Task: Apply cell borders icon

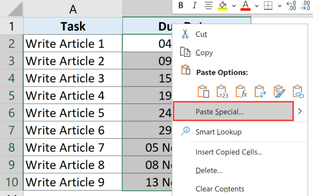Action: 268,6
